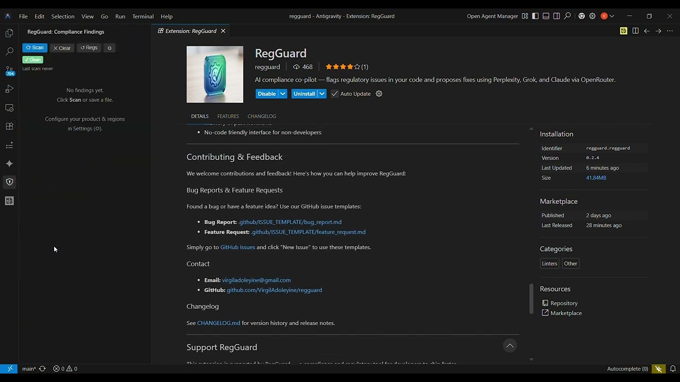This screenshot has width=680, height=382.
Task: Open the remote window indicator in status bar
Action: [10, 369]
